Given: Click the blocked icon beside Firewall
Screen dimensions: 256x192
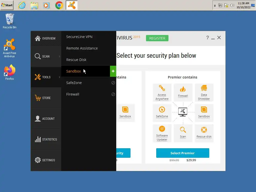Looking at the screenshot, I should coord(113,94).
